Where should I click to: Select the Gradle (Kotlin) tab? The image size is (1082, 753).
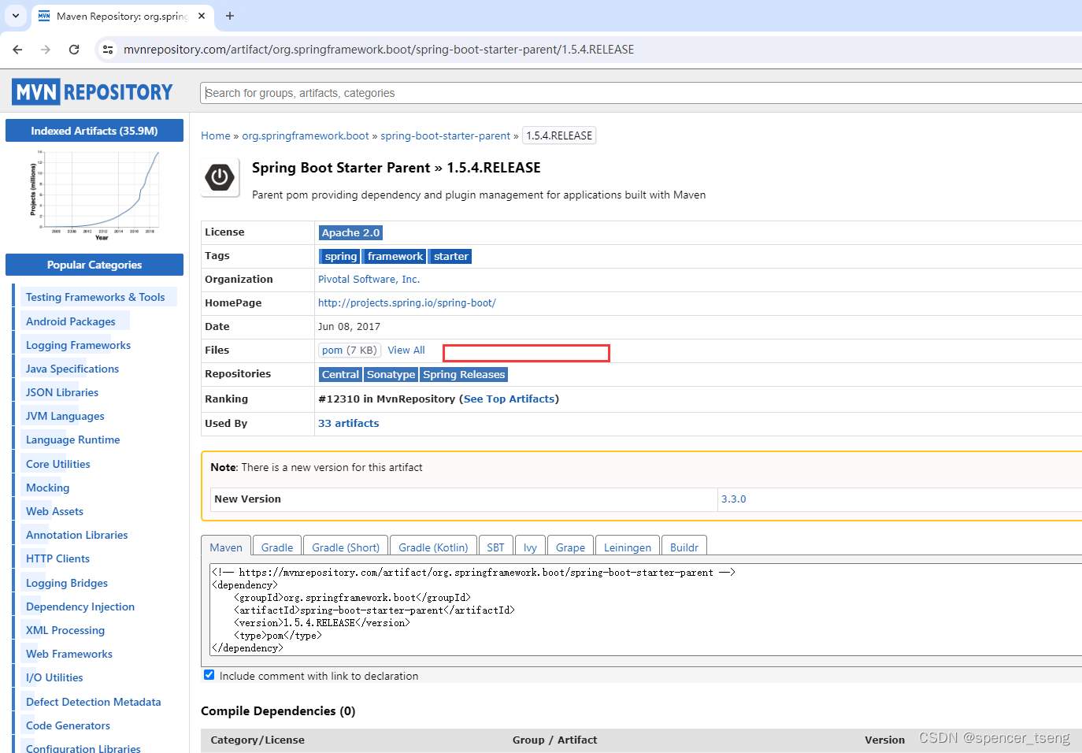[433, 547]
